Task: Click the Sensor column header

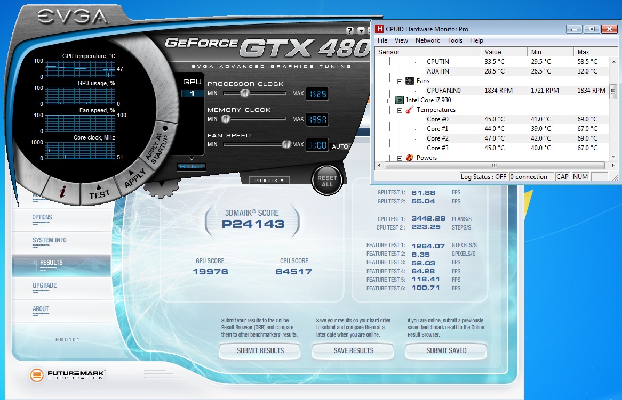Action: [x=428, y=52]
